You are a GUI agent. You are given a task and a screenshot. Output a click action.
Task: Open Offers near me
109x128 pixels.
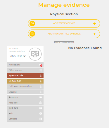click(25, 70)
